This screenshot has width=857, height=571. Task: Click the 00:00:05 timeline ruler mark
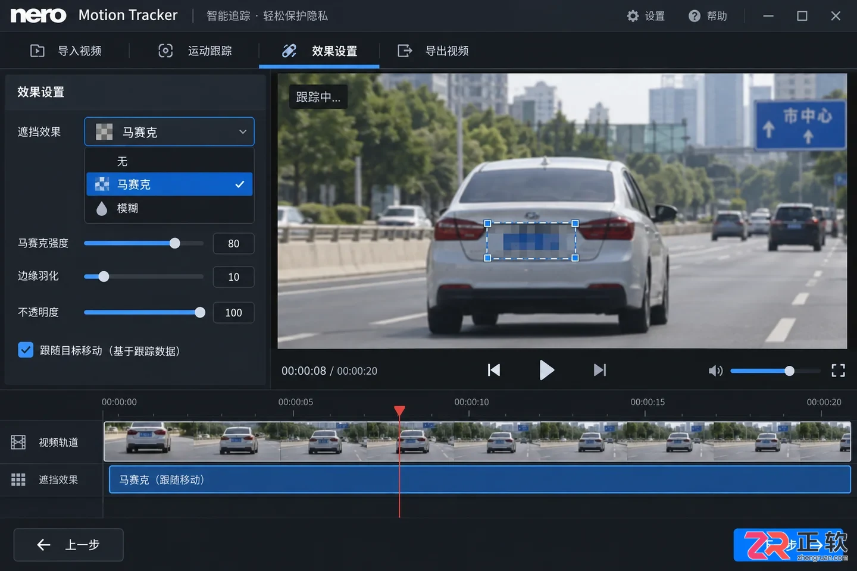coord(295,402)
